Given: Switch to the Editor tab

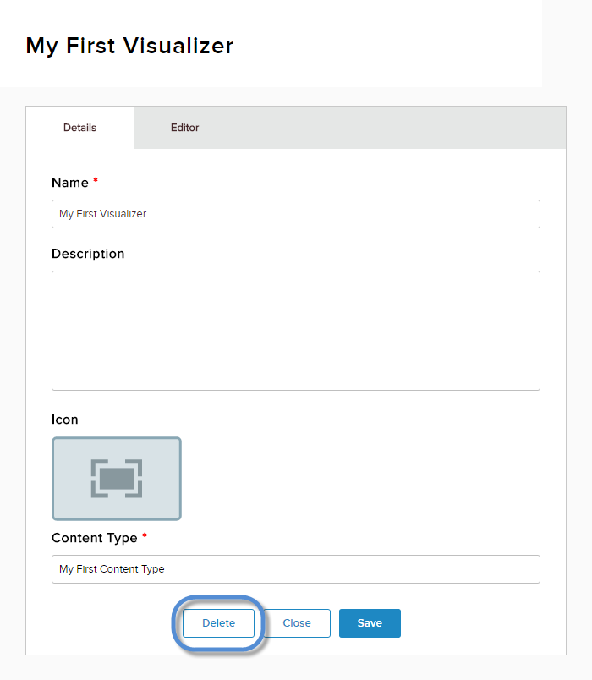Looking at the screenshot, I should [x=184, y=128].
